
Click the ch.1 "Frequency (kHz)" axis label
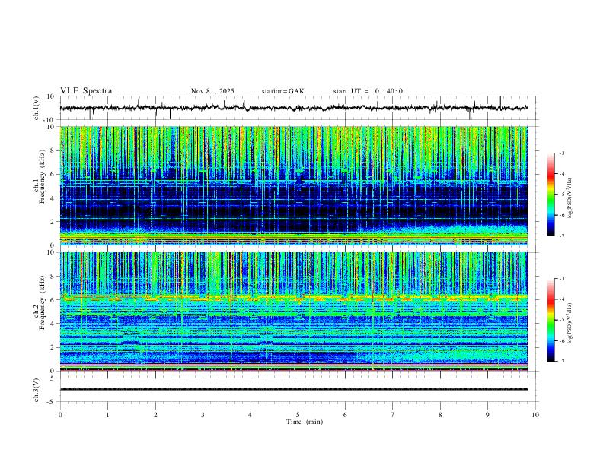(42, 176)
